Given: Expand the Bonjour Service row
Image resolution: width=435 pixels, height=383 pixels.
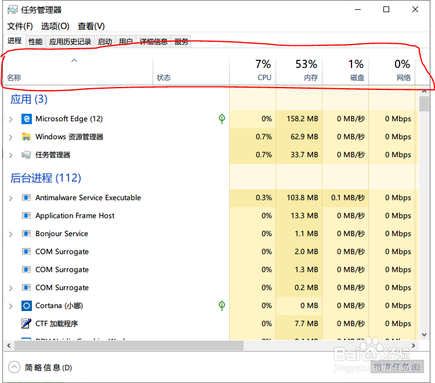Looking at the screenshot, I should 11,234.
